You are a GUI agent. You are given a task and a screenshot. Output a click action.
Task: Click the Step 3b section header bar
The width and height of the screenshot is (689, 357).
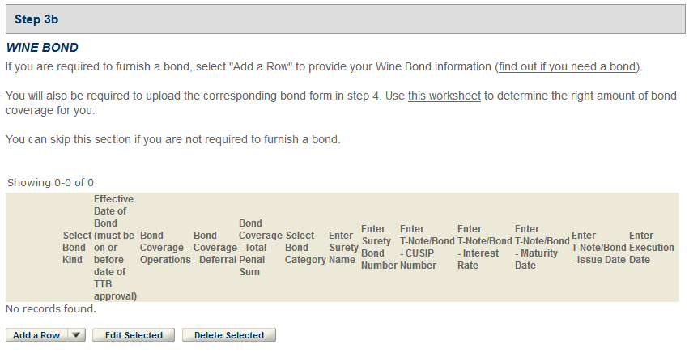345,19
